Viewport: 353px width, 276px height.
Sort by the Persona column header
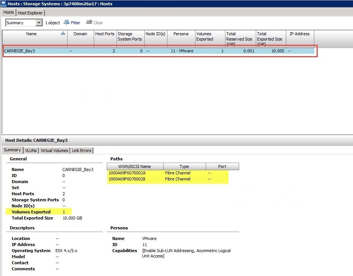tap(181, 34)
